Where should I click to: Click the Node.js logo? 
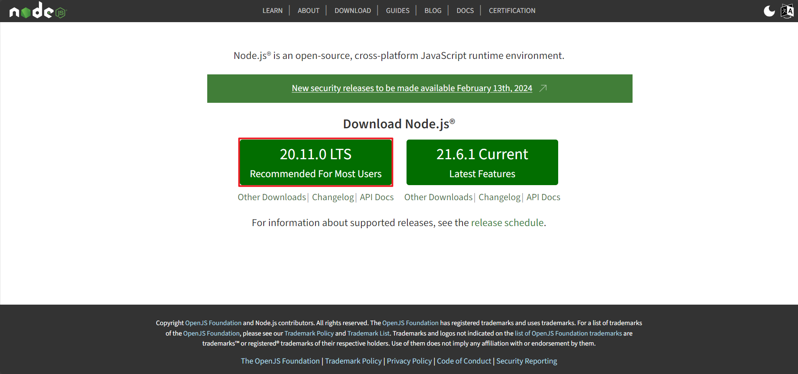[38, 10]
